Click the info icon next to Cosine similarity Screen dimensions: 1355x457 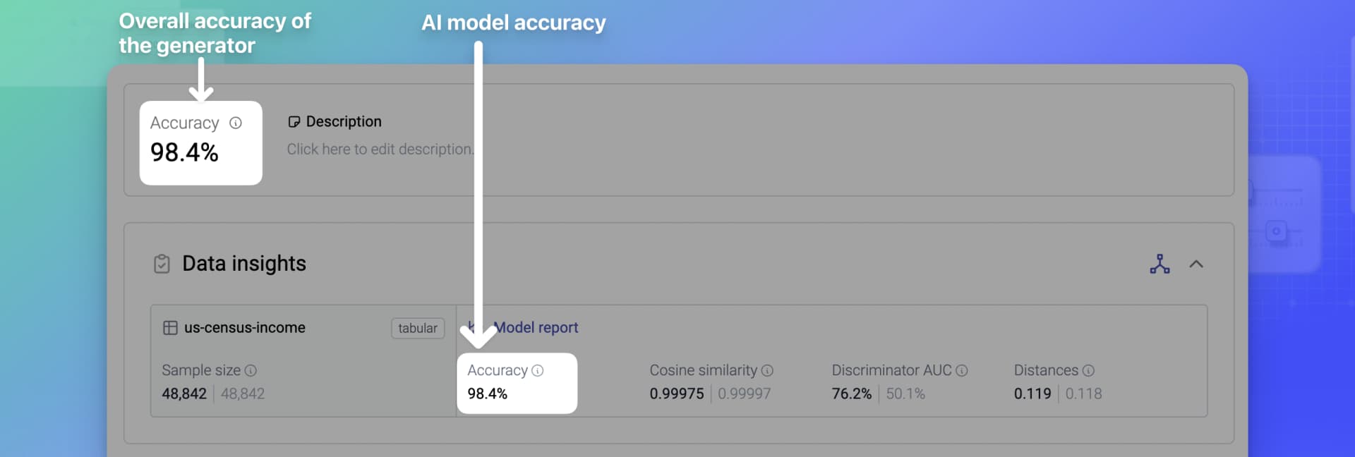(x=768, y=370)
